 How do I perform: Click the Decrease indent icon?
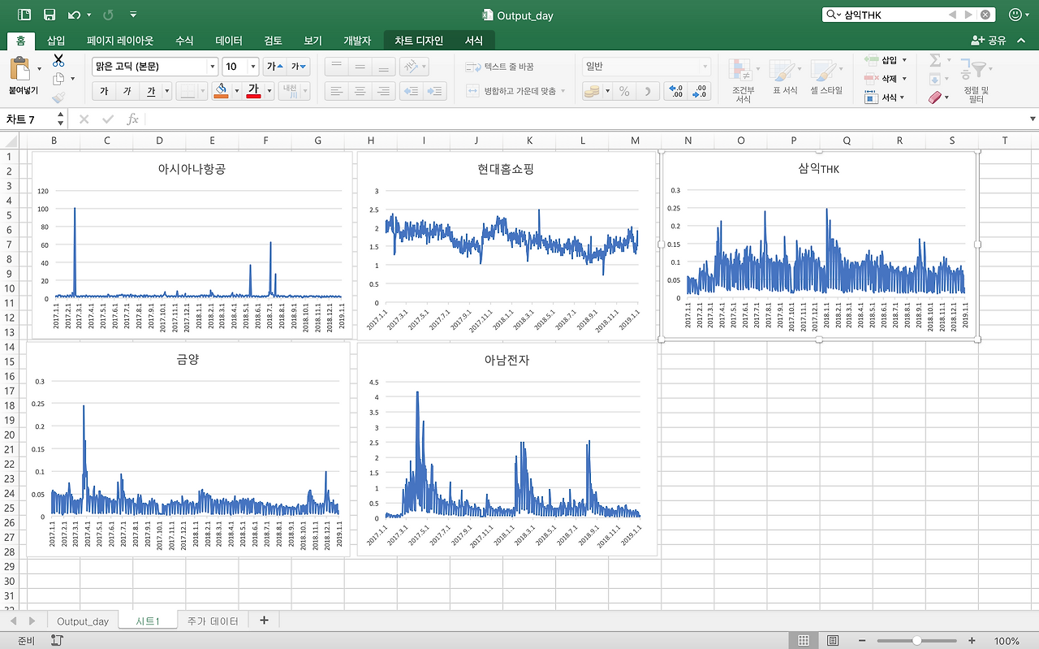point(411,91)
